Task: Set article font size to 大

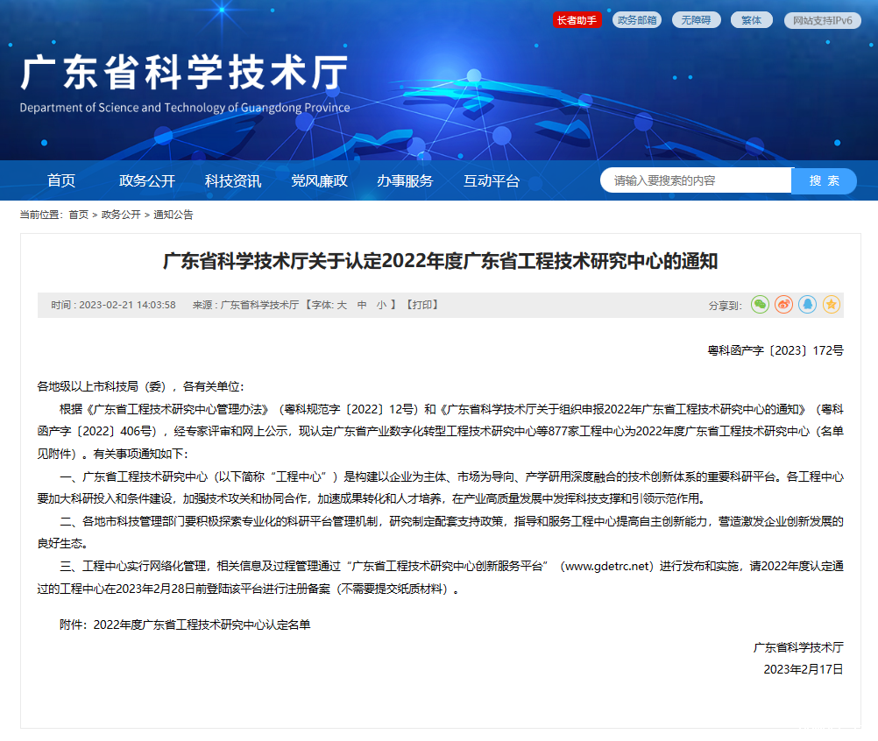Action: tap(342, 305)
